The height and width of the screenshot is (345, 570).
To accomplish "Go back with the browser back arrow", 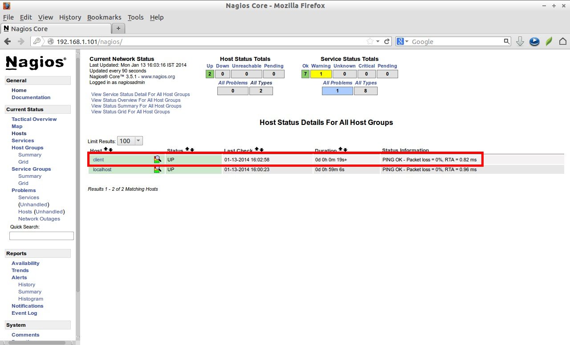I will (x=8, y=41).
